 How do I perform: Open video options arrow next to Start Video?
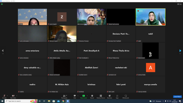coord(17,96)
